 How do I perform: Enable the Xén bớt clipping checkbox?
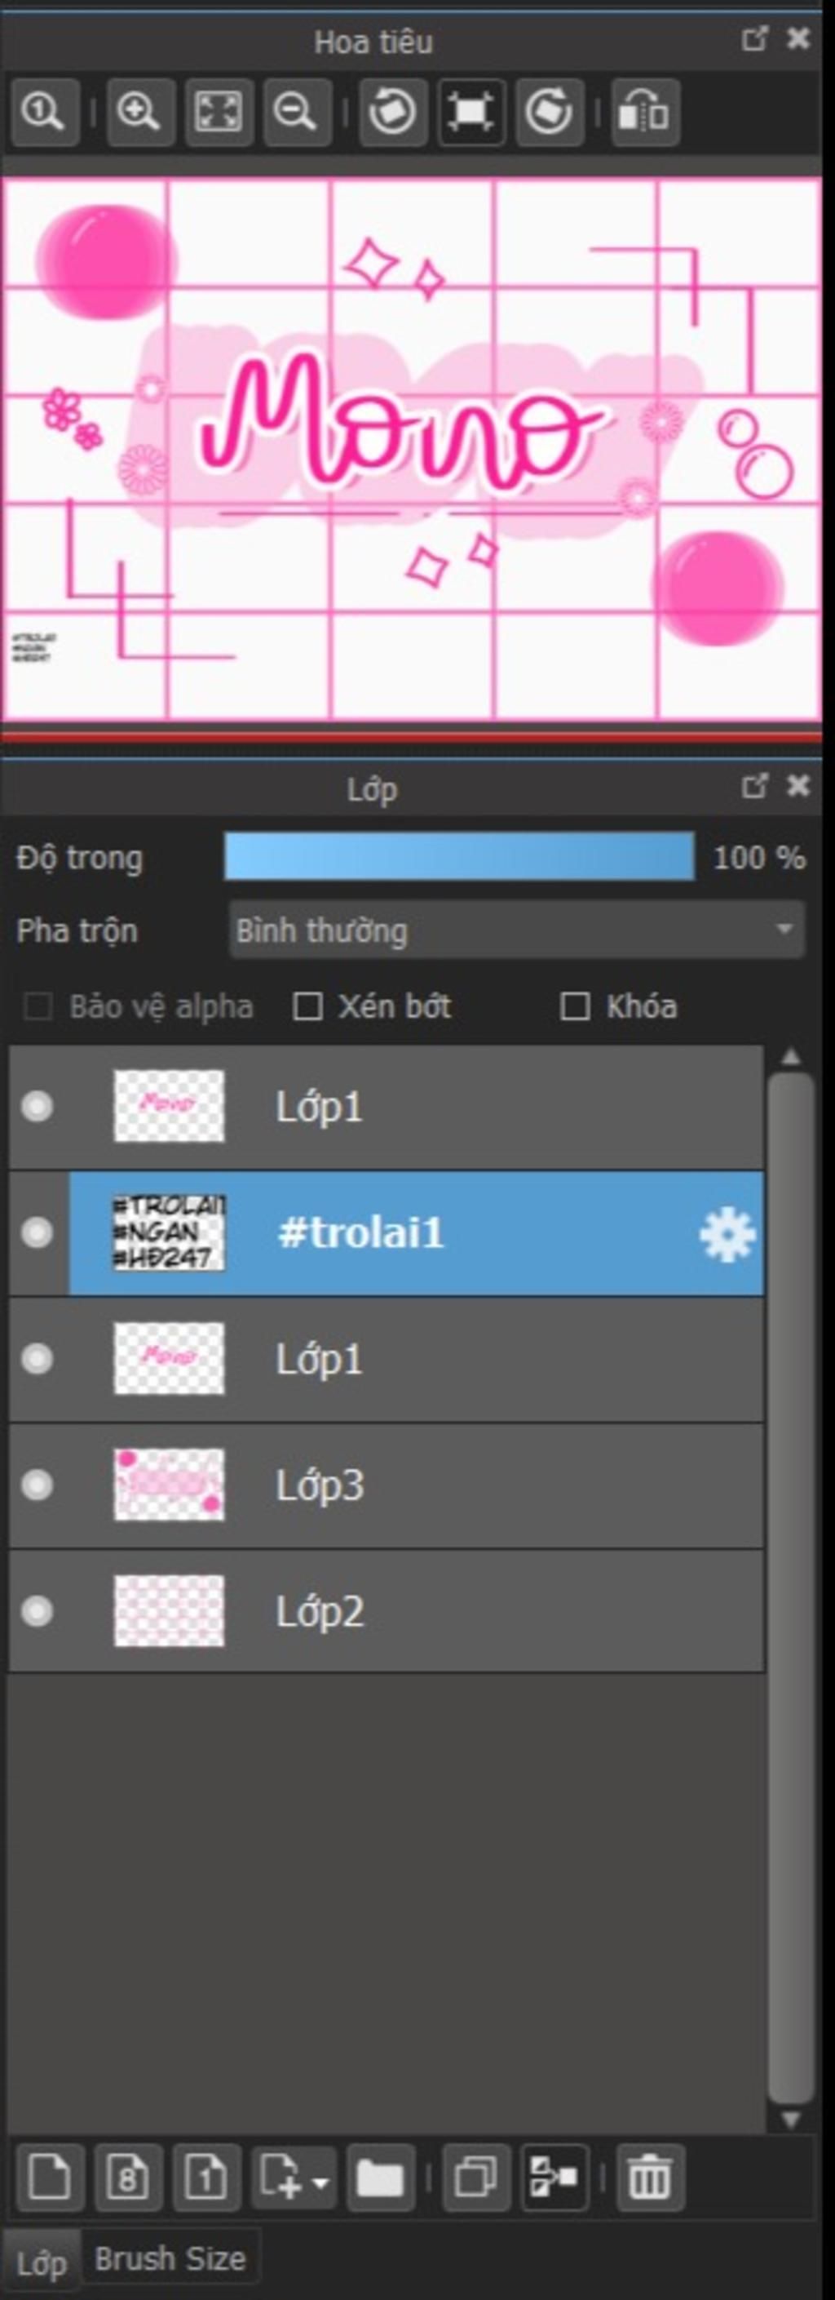point(307,1006)
